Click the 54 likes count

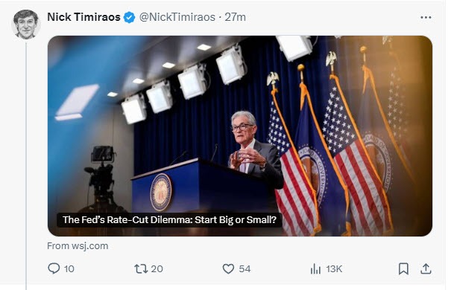(x=245, y=269)
